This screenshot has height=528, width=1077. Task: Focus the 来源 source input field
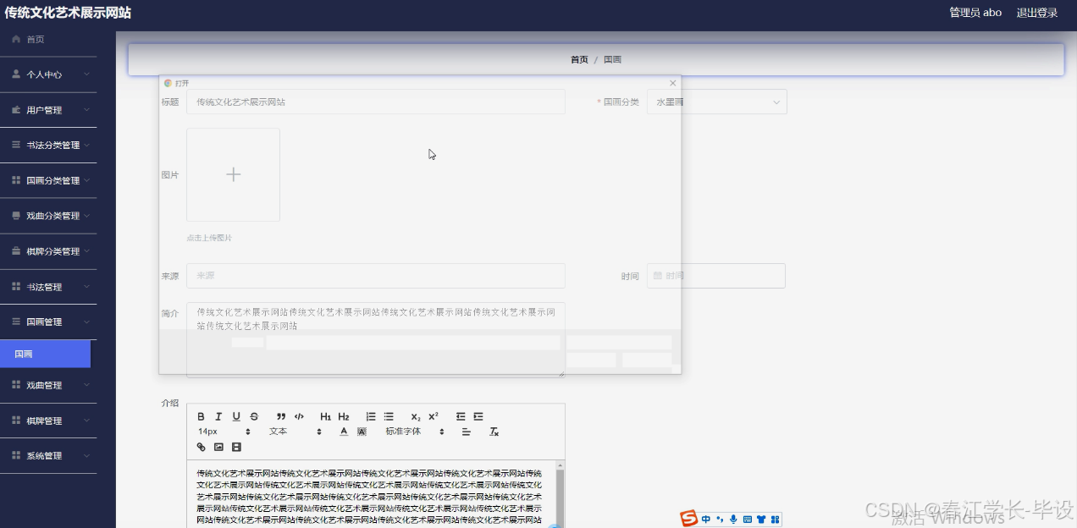(x=376, y=276)
